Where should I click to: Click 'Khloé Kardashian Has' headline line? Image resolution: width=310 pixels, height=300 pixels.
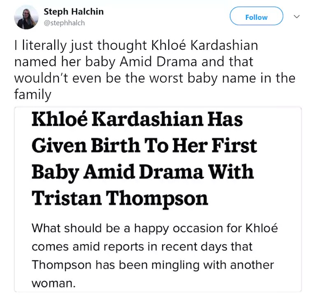point(137,120)
